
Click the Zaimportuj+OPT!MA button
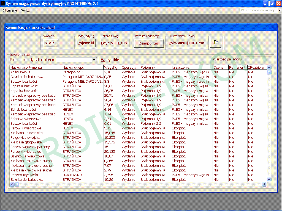point(187,43)
